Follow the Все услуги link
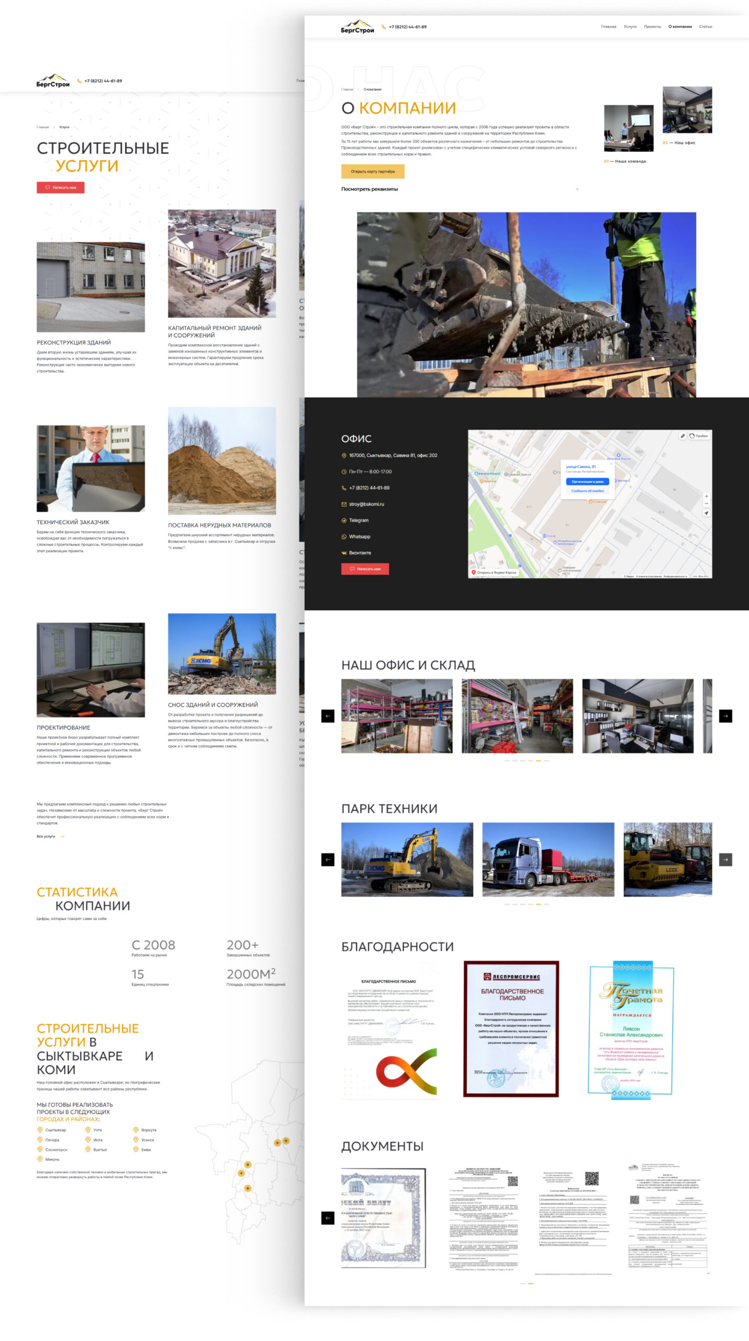The height and width of the screenshot is (1341, 749). (50, 837)
